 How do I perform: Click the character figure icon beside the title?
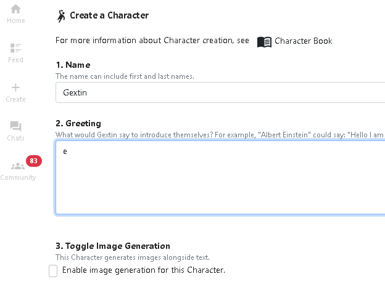coord(61,16)
